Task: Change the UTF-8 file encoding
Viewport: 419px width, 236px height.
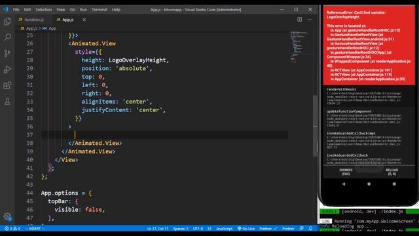Action: coord(198,229)
